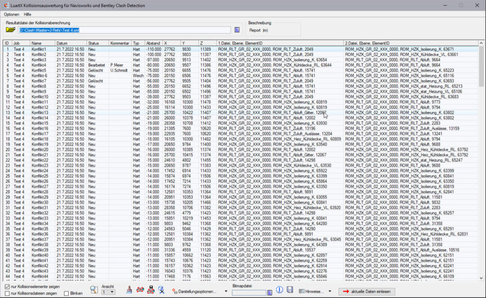This screenshot has height=298, width=486.
Task: Click the 'aktuelle Daten einlesen' button
Action: (x=367, y=291)
